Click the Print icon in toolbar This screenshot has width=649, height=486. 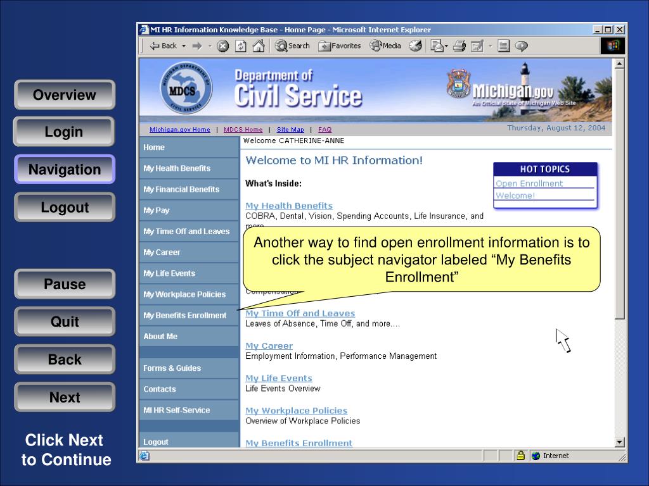459,46
